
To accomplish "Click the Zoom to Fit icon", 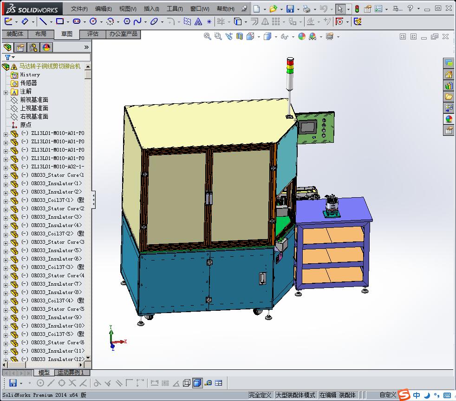I will point(208,36).
